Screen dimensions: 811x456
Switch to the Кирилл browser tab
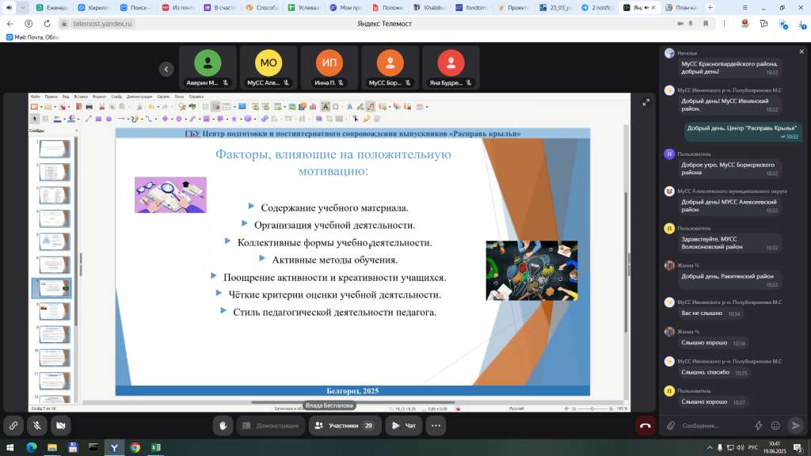tap(94, 8)
